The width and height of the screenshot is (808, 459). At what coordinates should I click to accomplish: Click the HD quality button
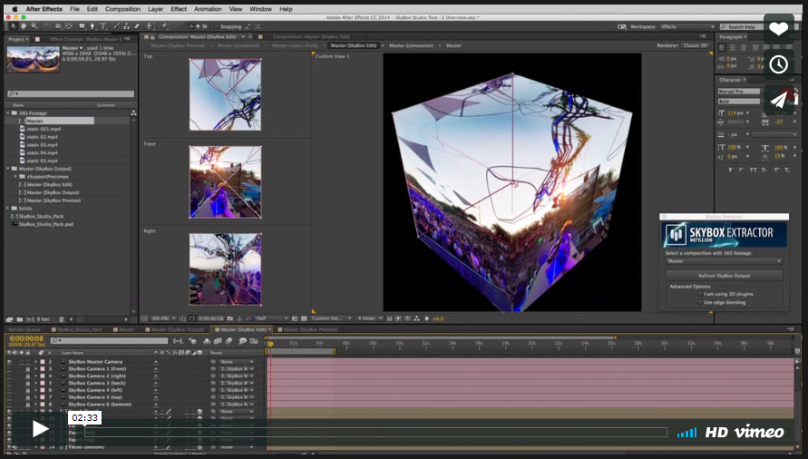[716, 432]
